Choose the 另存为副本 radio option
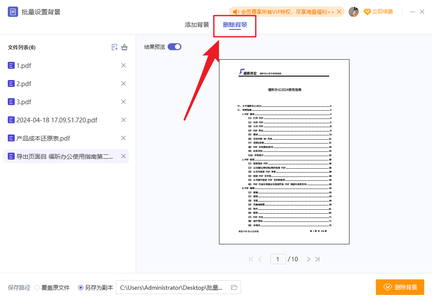This screenshot has height=301, width=432. [81, 288]
